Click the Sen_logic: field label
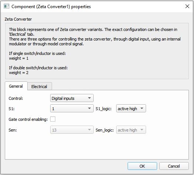 click(x=104, y=130)
